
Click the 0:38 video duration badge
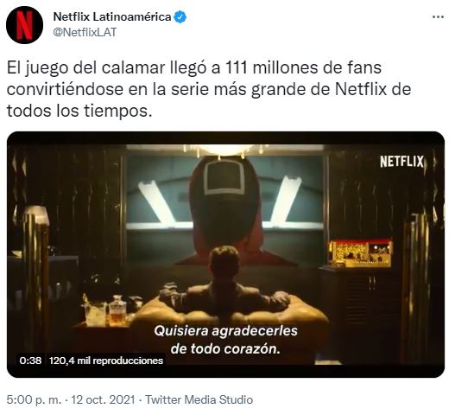30,361
